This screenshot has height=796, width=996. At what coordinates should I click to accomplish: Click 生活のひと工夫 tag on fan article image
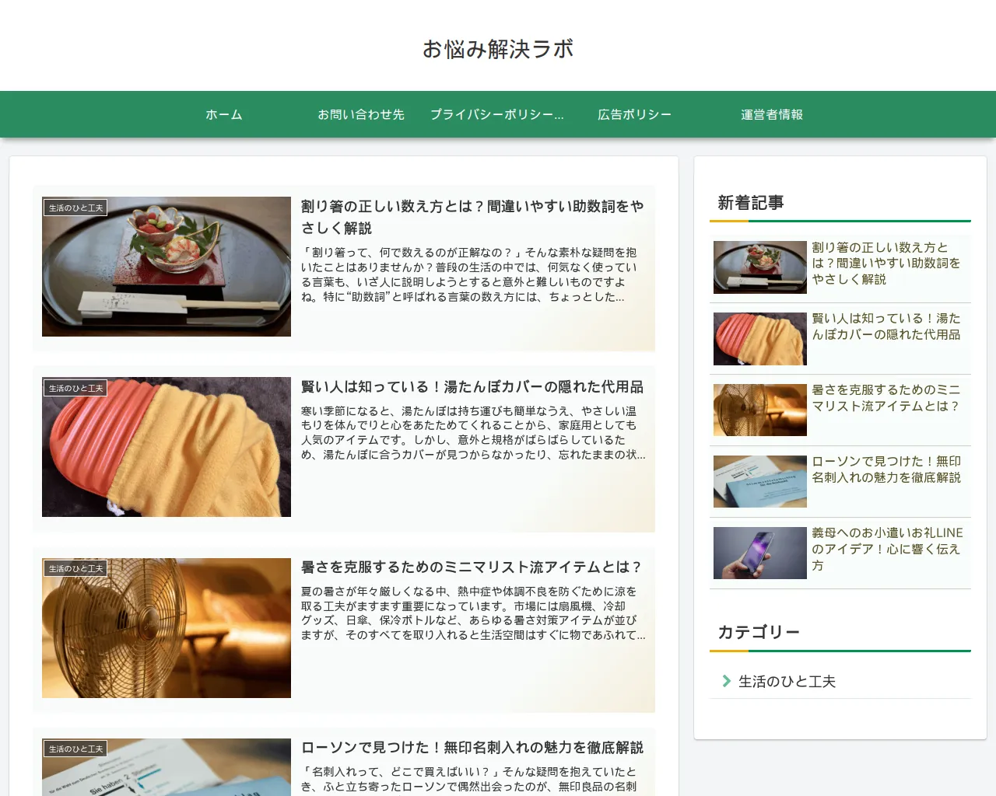(75, 568)
